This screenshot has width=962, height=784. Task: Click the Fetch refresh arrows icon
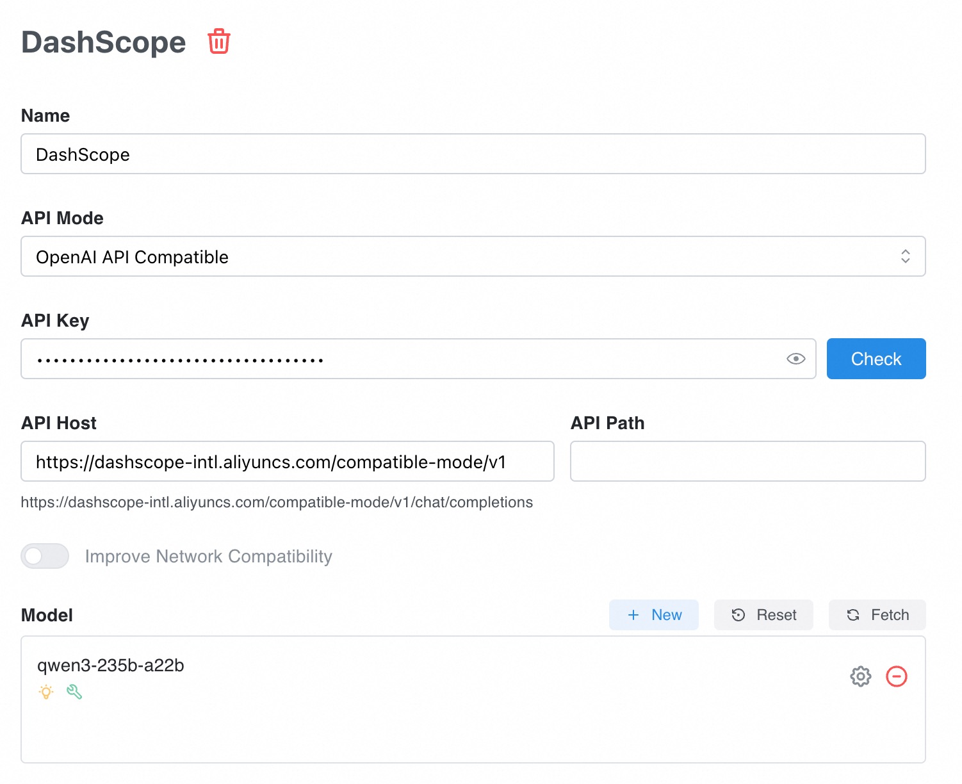click(853, 615)
